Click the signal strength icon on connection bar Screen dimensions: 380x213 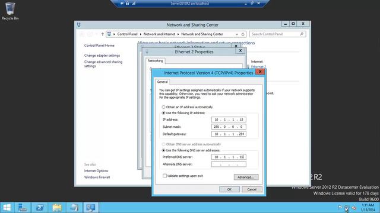134,4
